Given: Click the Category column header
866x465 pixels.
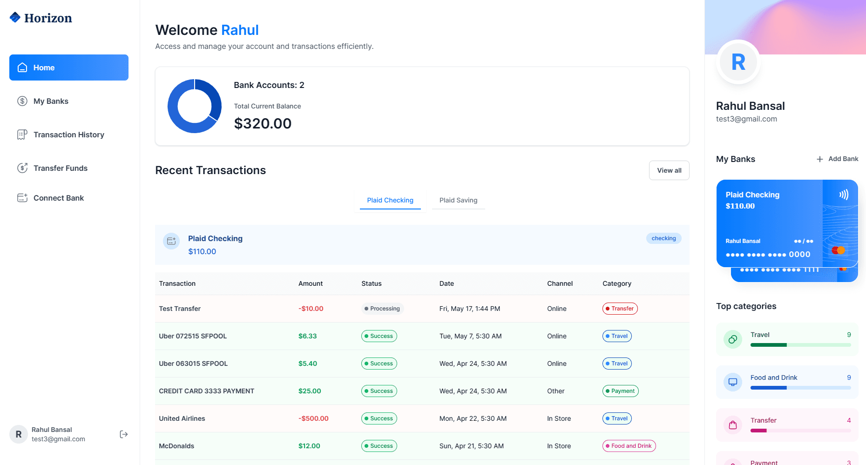Looking at the screenshot, I should coord(617,283).
